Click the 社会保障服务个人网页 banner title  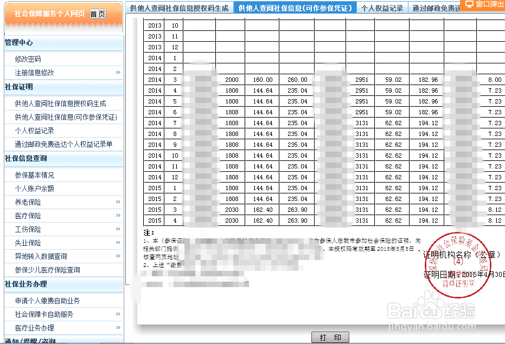[x=49, y=14]
